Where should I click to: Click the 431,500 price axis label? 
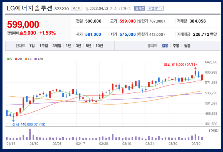coord(211,124)
